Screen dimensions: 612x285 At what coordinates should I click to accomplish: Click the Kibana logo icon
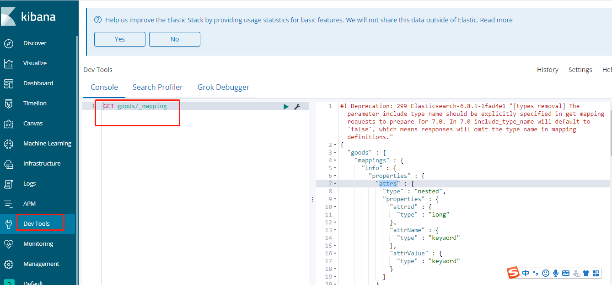(8, 17)
